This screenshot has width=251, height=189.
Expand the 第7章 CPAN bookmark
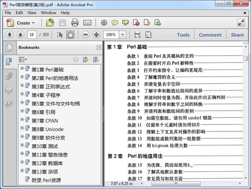click(22, 120)
